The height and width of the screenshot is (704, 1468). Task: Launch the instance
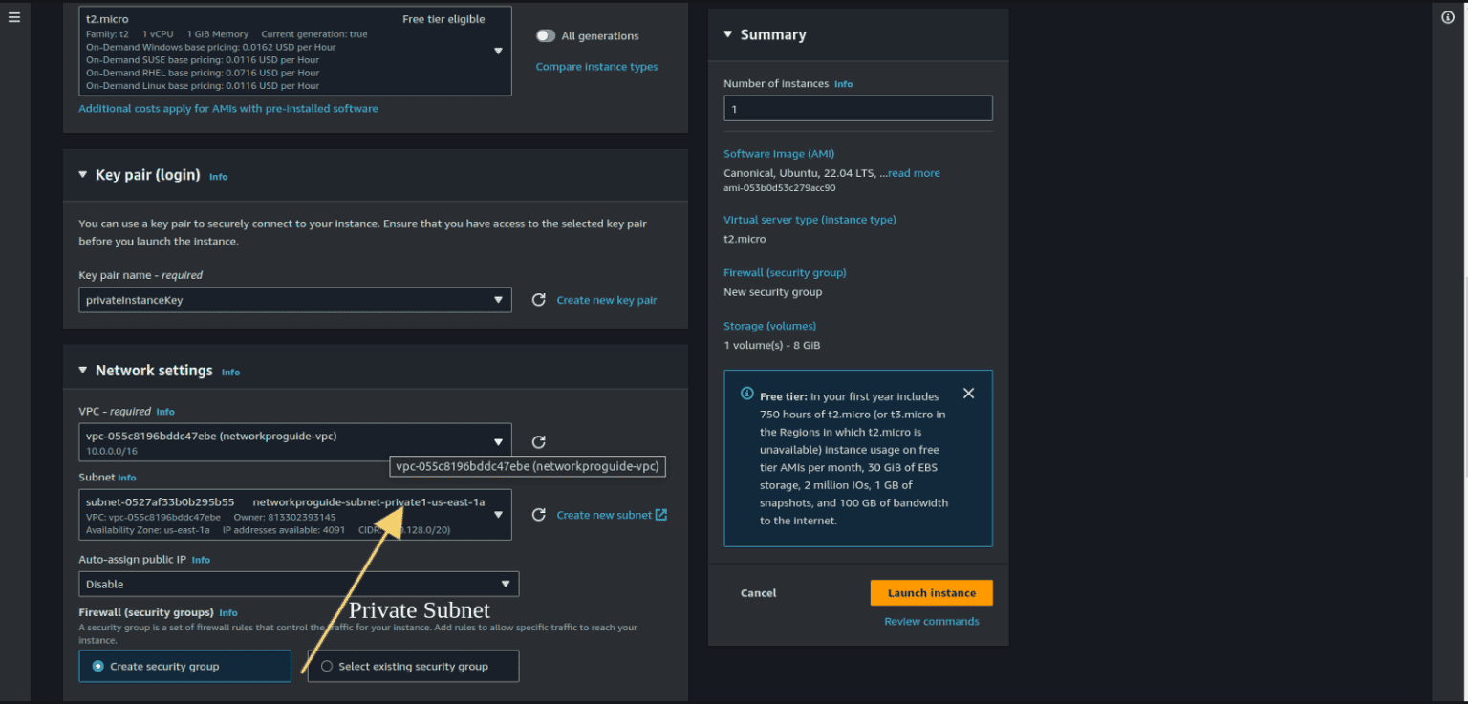930,592
